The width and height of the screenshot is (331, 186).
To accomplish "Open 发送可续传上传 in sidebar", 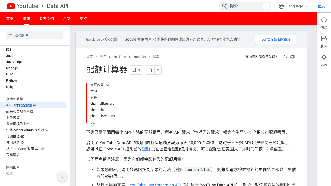I will 18,124.
